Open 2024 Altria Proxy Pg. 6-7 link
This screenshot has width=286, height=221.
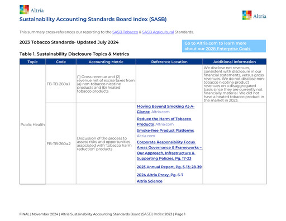coord(160,175)
